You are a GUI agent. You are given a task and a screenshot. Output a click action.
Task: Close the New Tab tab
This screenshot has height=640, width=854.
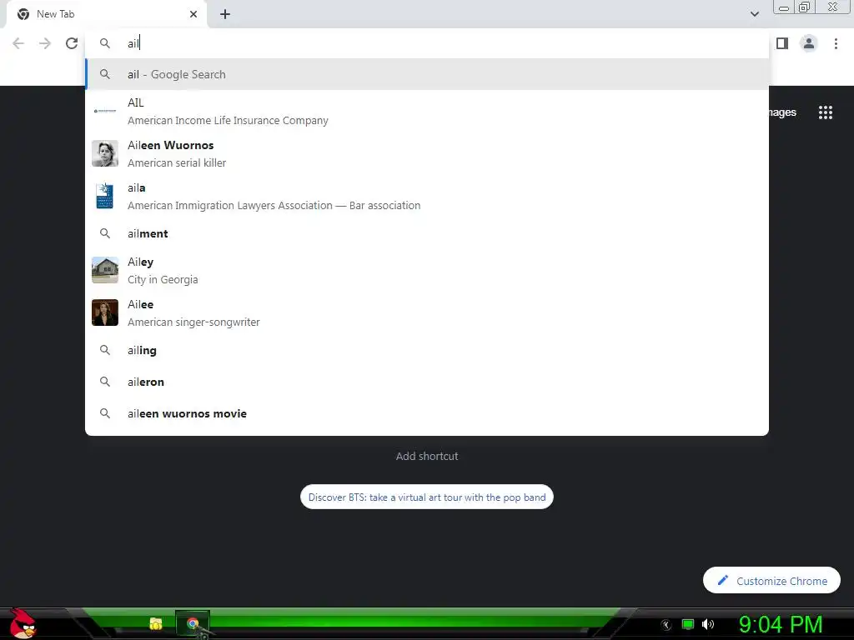(193, 14)
